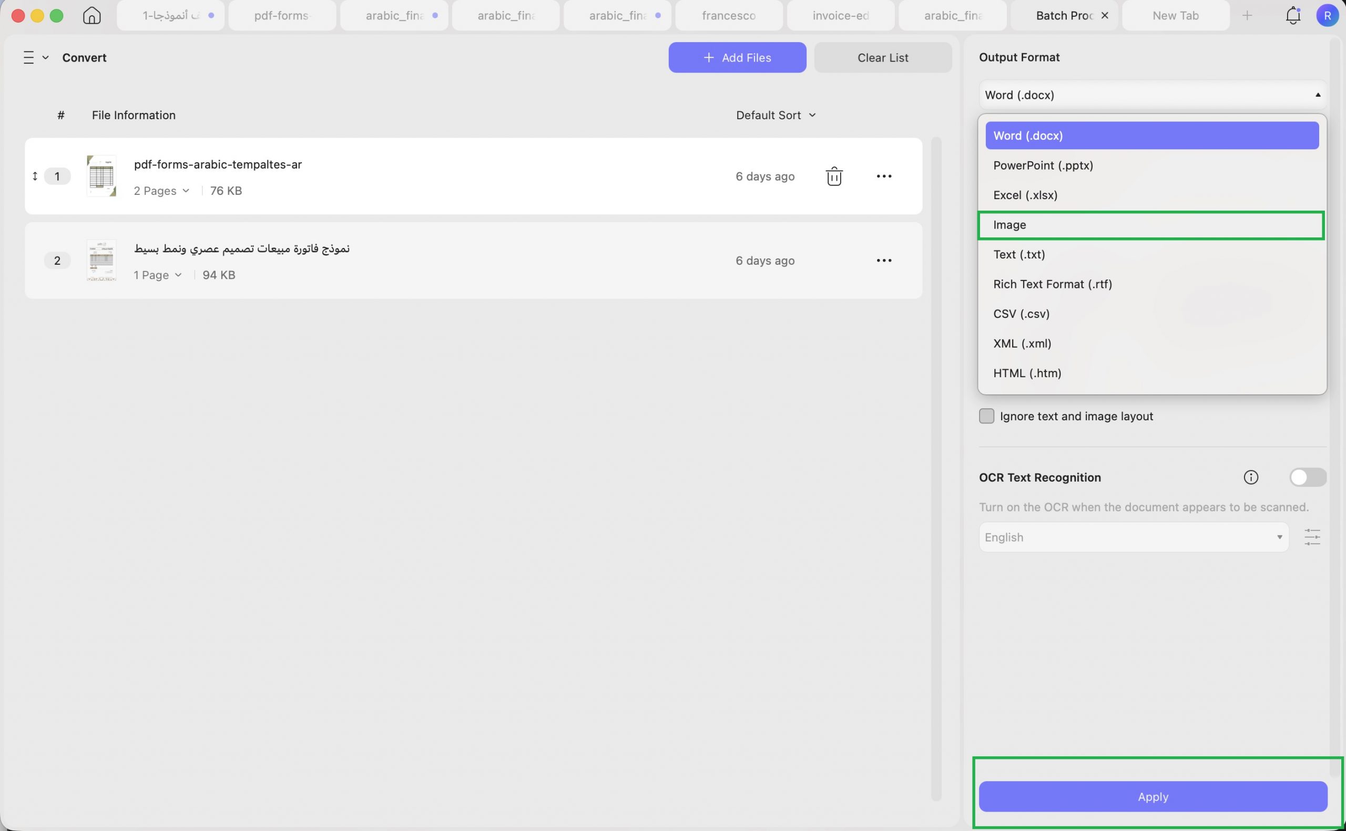Select Image as output format
Viewport: 1346px width, 831px height.
1152,225
